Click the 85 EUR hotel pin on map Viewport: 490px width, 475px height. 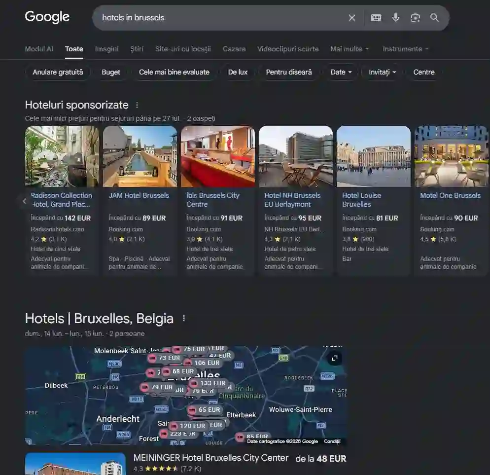click(x=252, y=437)
